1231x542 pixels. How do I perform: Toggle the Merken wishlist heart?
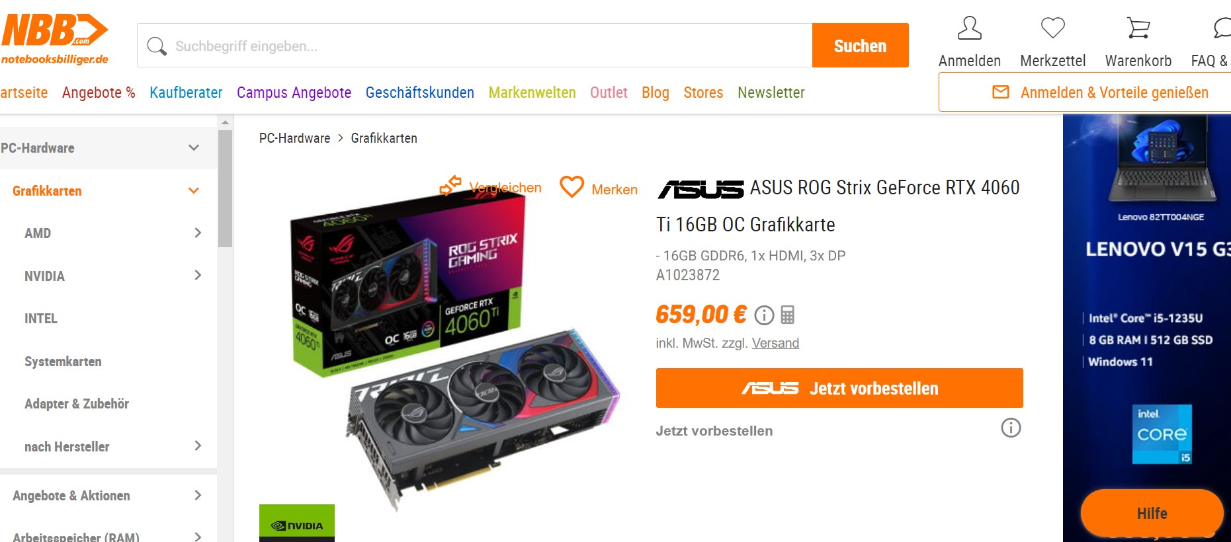[x=572, y=187]
